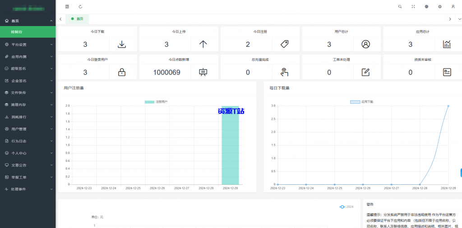The height and width of the screenshot is (228, 462).
Task: Expand the 平台设置 sidebar menu
Action: (x=28, y=45)
